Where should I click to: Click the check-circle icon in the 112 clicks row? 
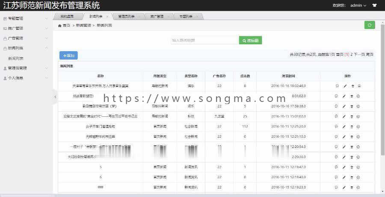pos(358,127)
